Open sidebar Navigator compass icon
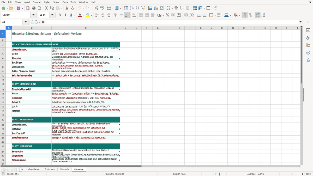The image size is (313, 176). (308, 53)
